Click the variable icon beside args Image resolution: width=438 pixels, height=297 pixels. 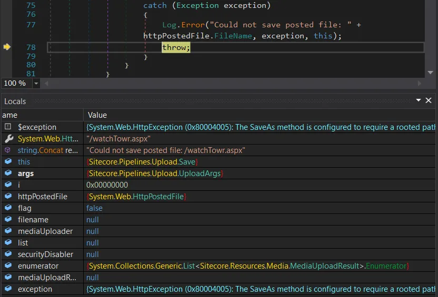pyautogui.click(x=8, y=173)
